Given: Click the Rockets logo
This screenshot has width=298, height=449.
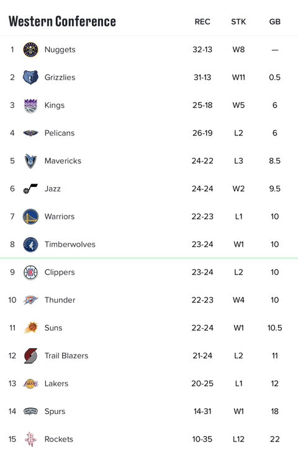Looking at the screenshot, I should tap(30, 439).
